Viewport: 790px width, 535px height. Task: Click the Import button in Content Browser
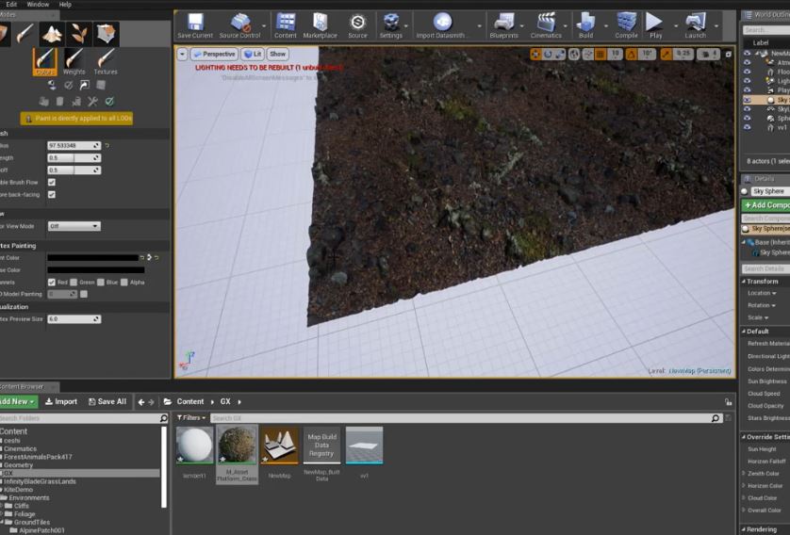(x=61, y=401)
